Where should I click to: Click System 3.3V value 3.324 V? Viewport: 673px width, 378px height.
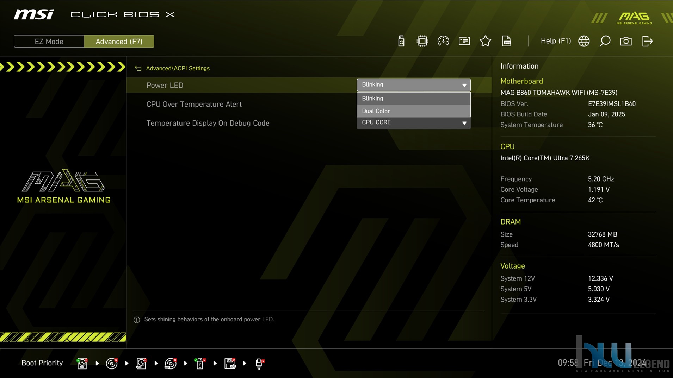[x=599, y=300]
